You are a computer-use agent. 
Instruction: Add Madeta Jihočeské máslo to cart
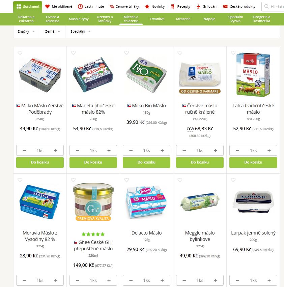point(93,163)
